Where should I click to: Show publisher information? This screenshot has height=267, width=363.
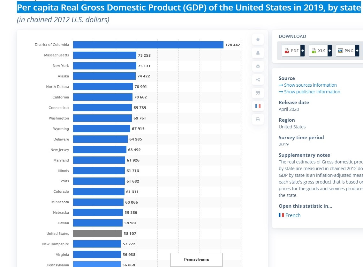[x=312, y=92]
